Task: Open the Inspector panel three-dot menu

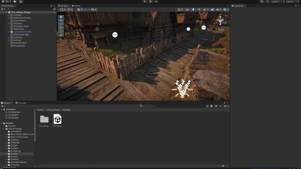Action: pyautogui.click(x=299, y=6)
